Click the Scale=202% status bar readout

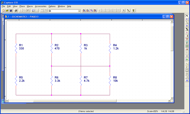pos(152,111)
